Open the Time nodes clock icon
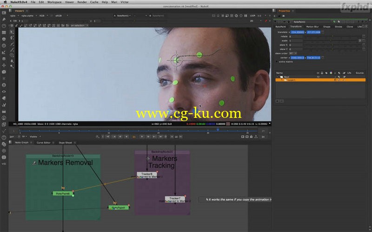The height and width of the screenshot is (232, 372). click(4, 26)
